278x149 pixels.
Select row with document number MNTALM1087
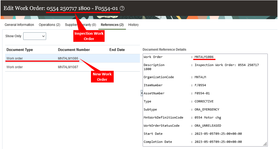tap(72, 67)
